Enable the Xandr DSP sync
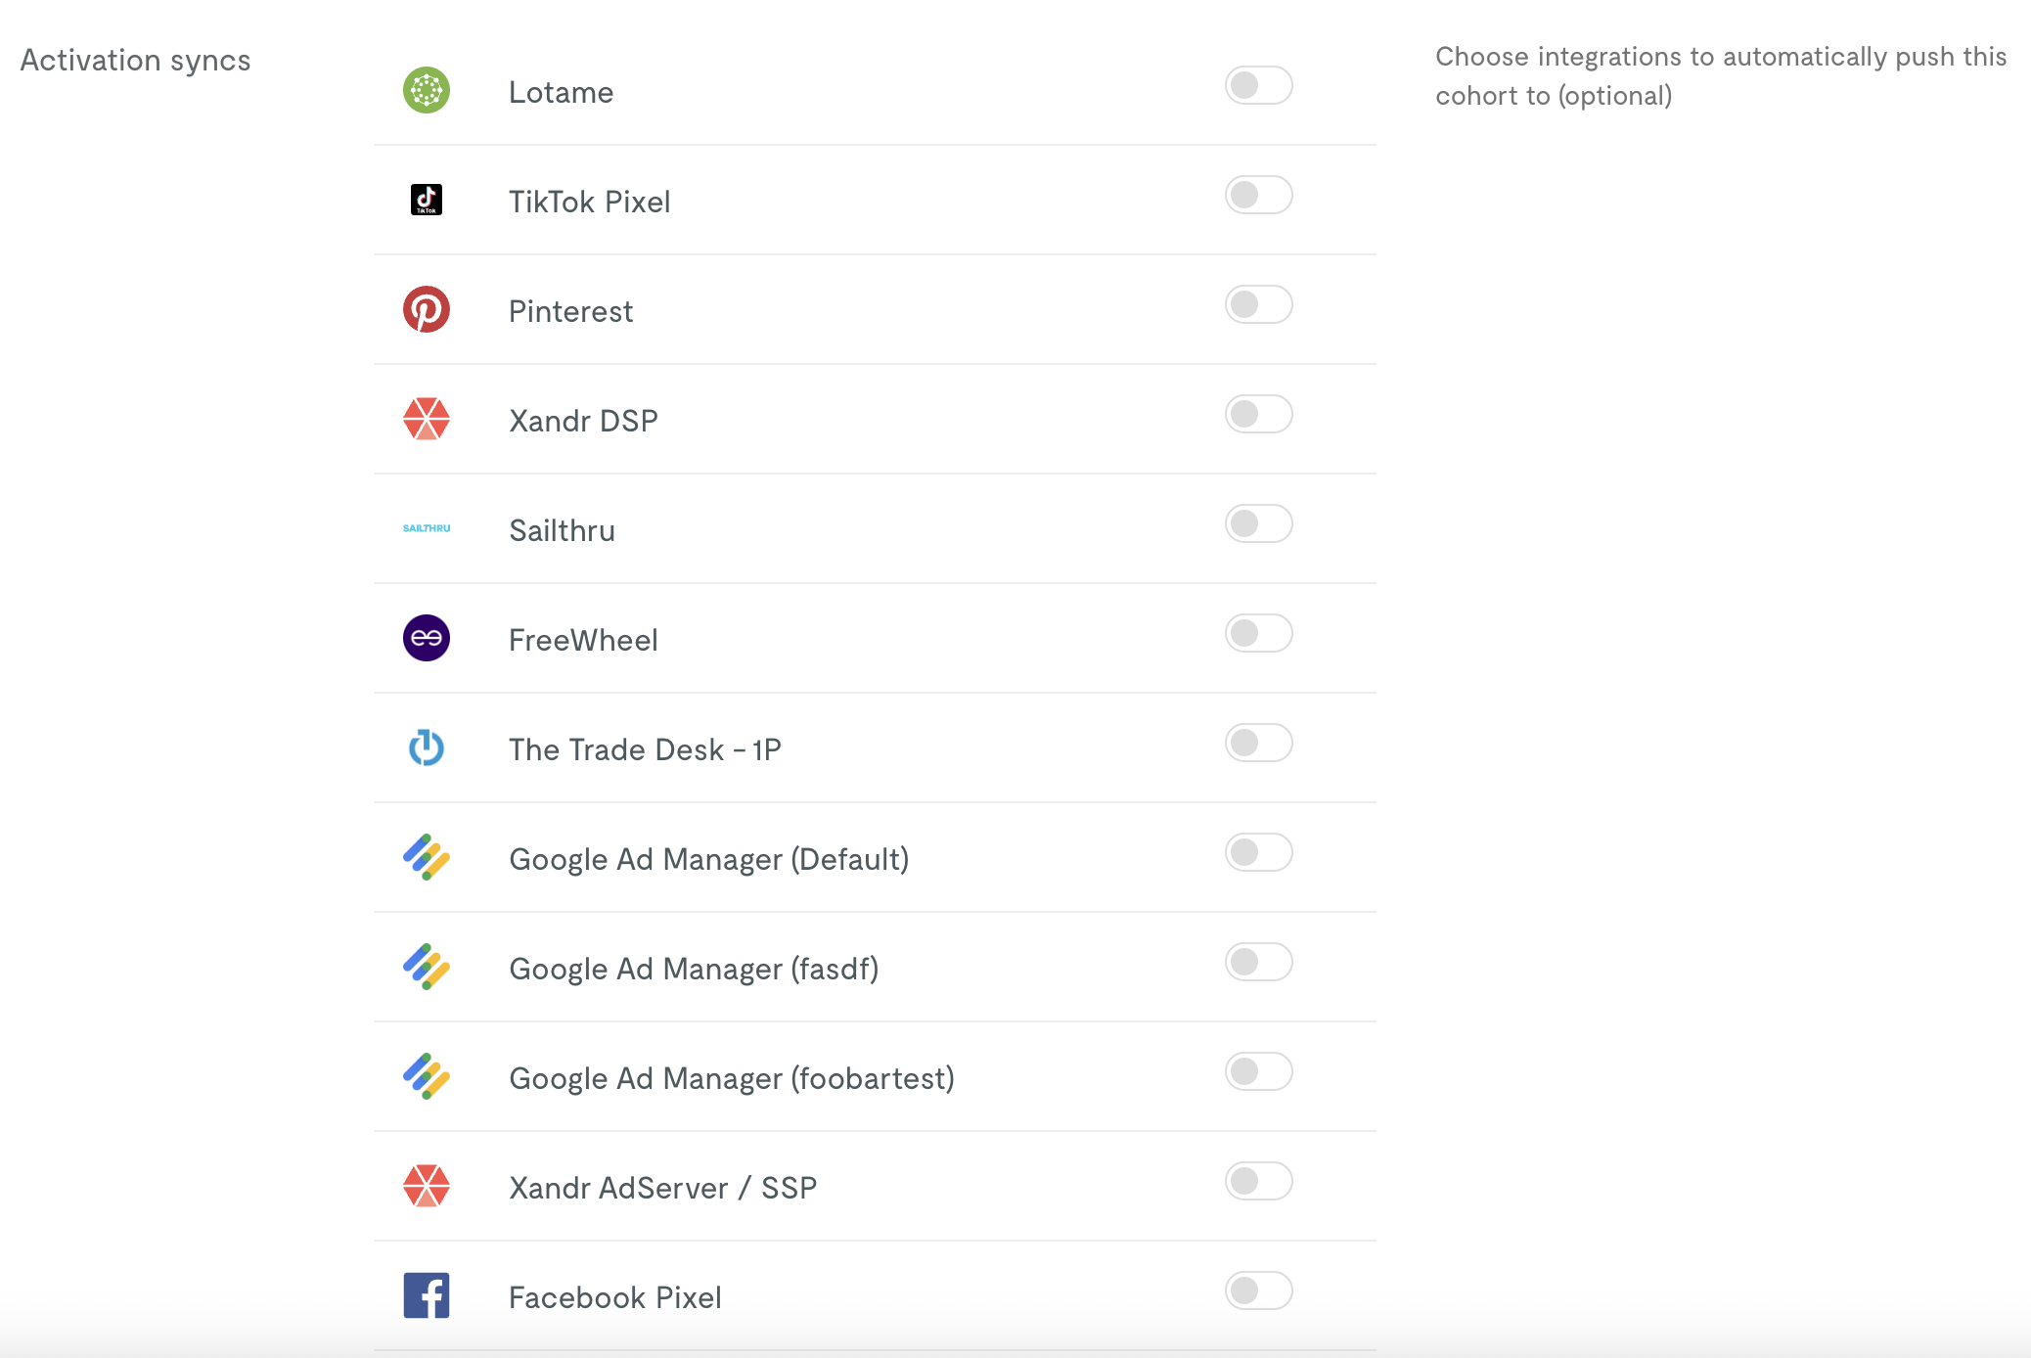 tap(1259, 415)
